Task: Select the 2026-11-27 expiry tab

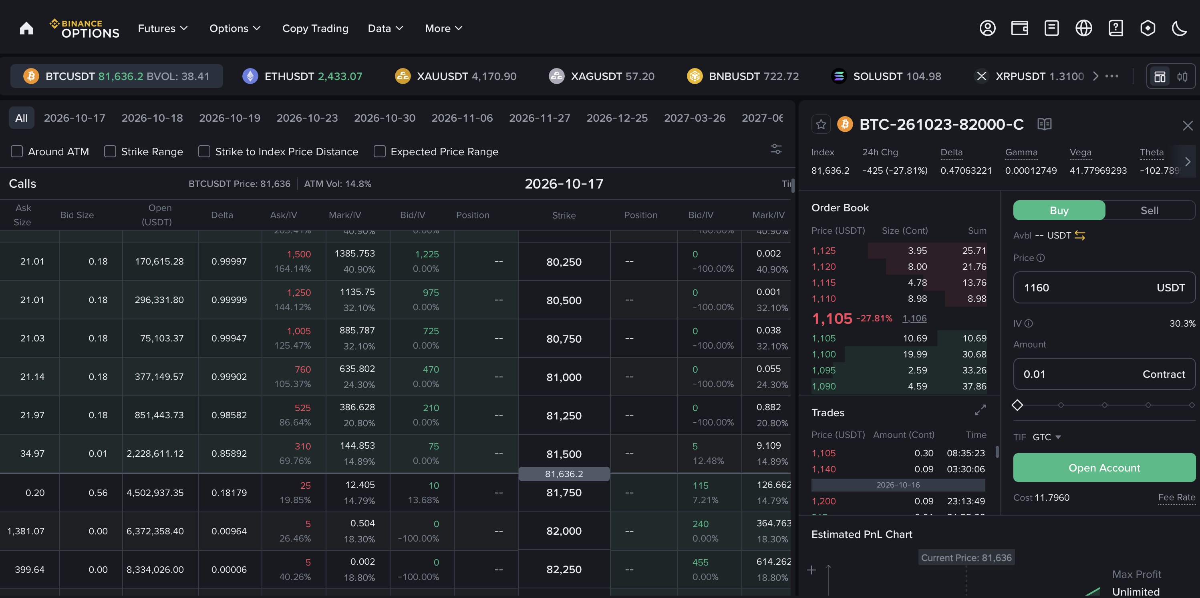Action: (x=540, y=118)
